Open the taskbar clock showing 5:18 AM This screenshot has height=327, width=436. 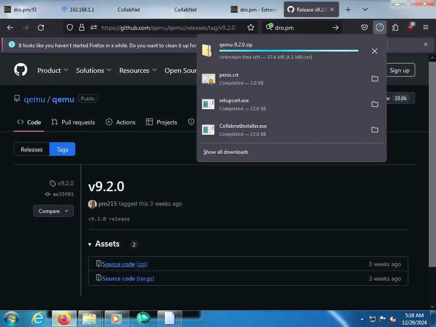point(414,319)
